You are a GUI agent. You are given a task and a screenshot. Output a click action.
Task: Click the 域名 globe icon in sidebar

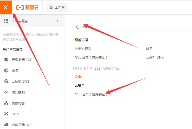[6, 70]
